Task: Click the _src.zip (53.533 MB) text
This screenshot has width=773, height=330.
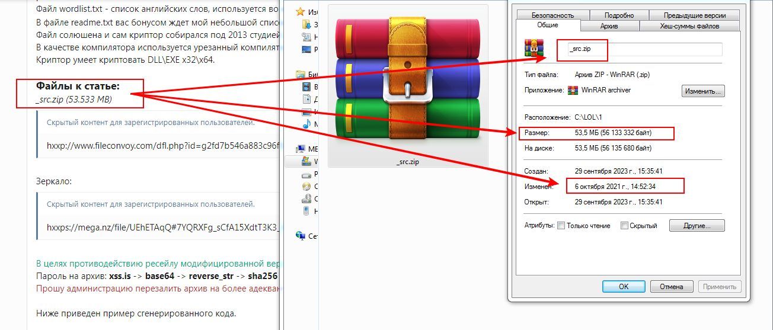Action: 74,99
